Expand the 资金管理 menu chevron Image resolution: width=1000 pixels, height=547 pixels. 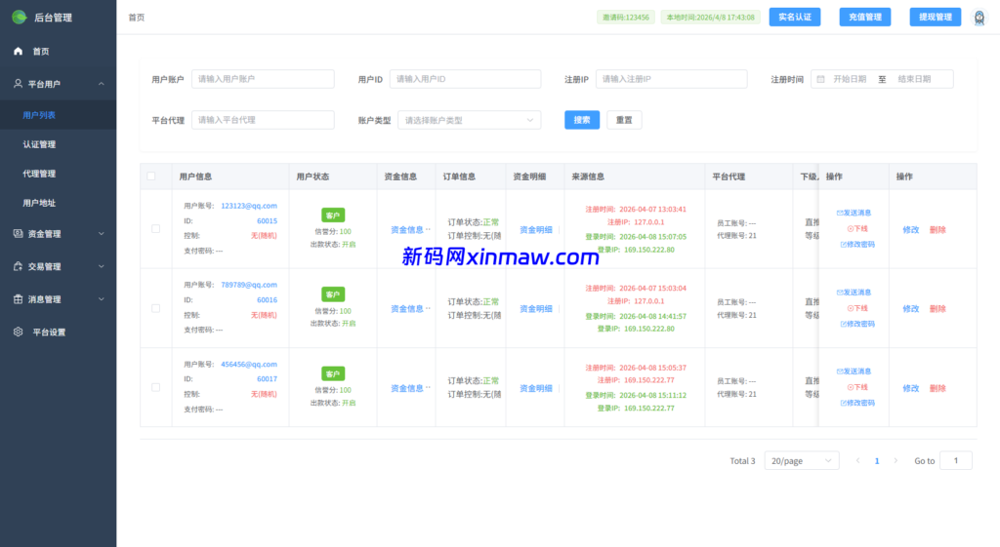(102, 234)
